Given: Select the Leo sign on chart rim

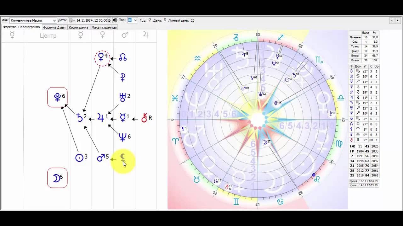Looking at the screenshot, I should pos(317,179).
